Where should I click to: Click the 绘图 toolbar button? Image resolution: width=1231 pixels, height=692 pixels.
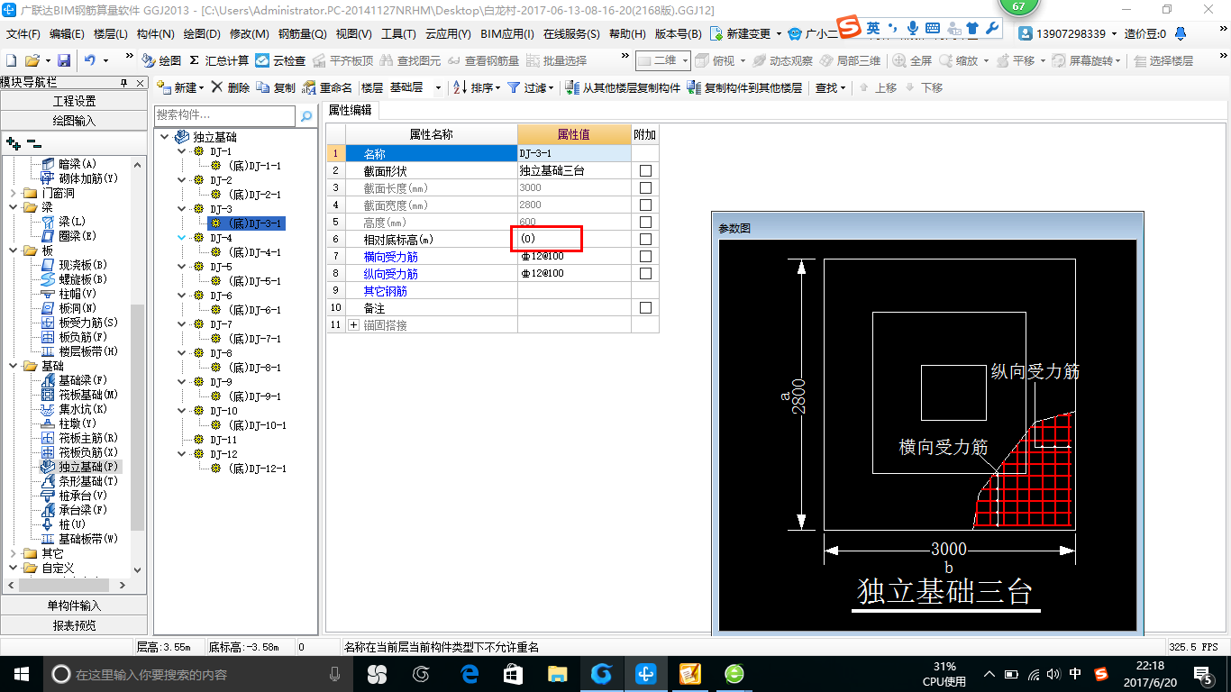point(161,60)
